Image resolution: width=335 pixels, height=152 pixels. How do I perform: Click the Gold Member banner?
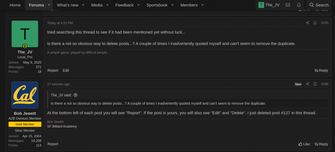point(25,124)
